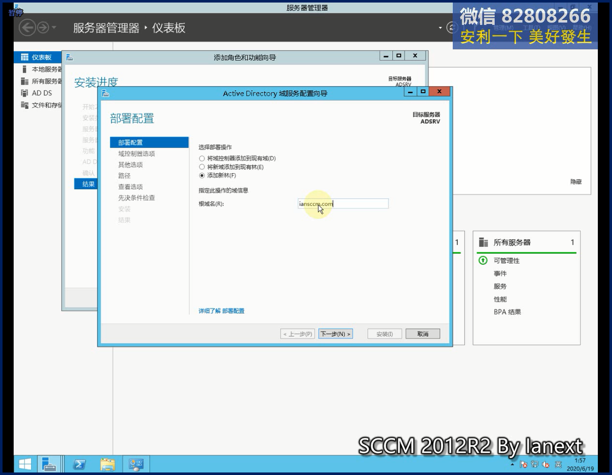Click the 可管理性 green status icon
Viewport: 612px width, 475px height.
tap(483, 260)
